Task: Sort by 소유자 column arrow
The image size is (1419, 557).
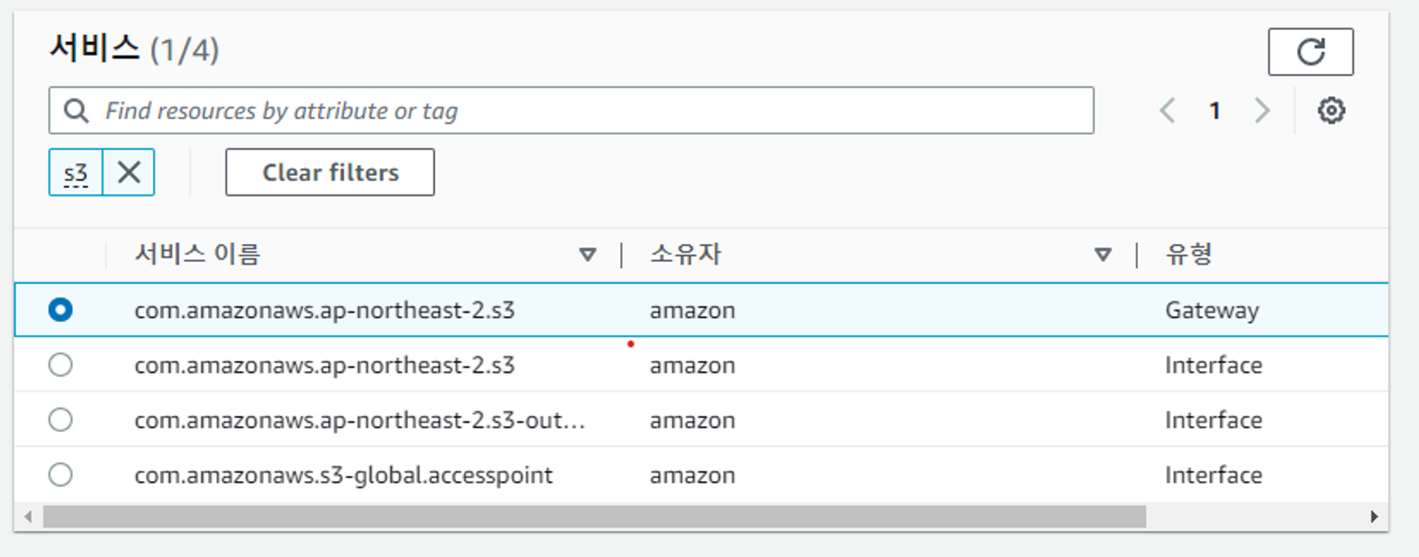Action: 1103,254
